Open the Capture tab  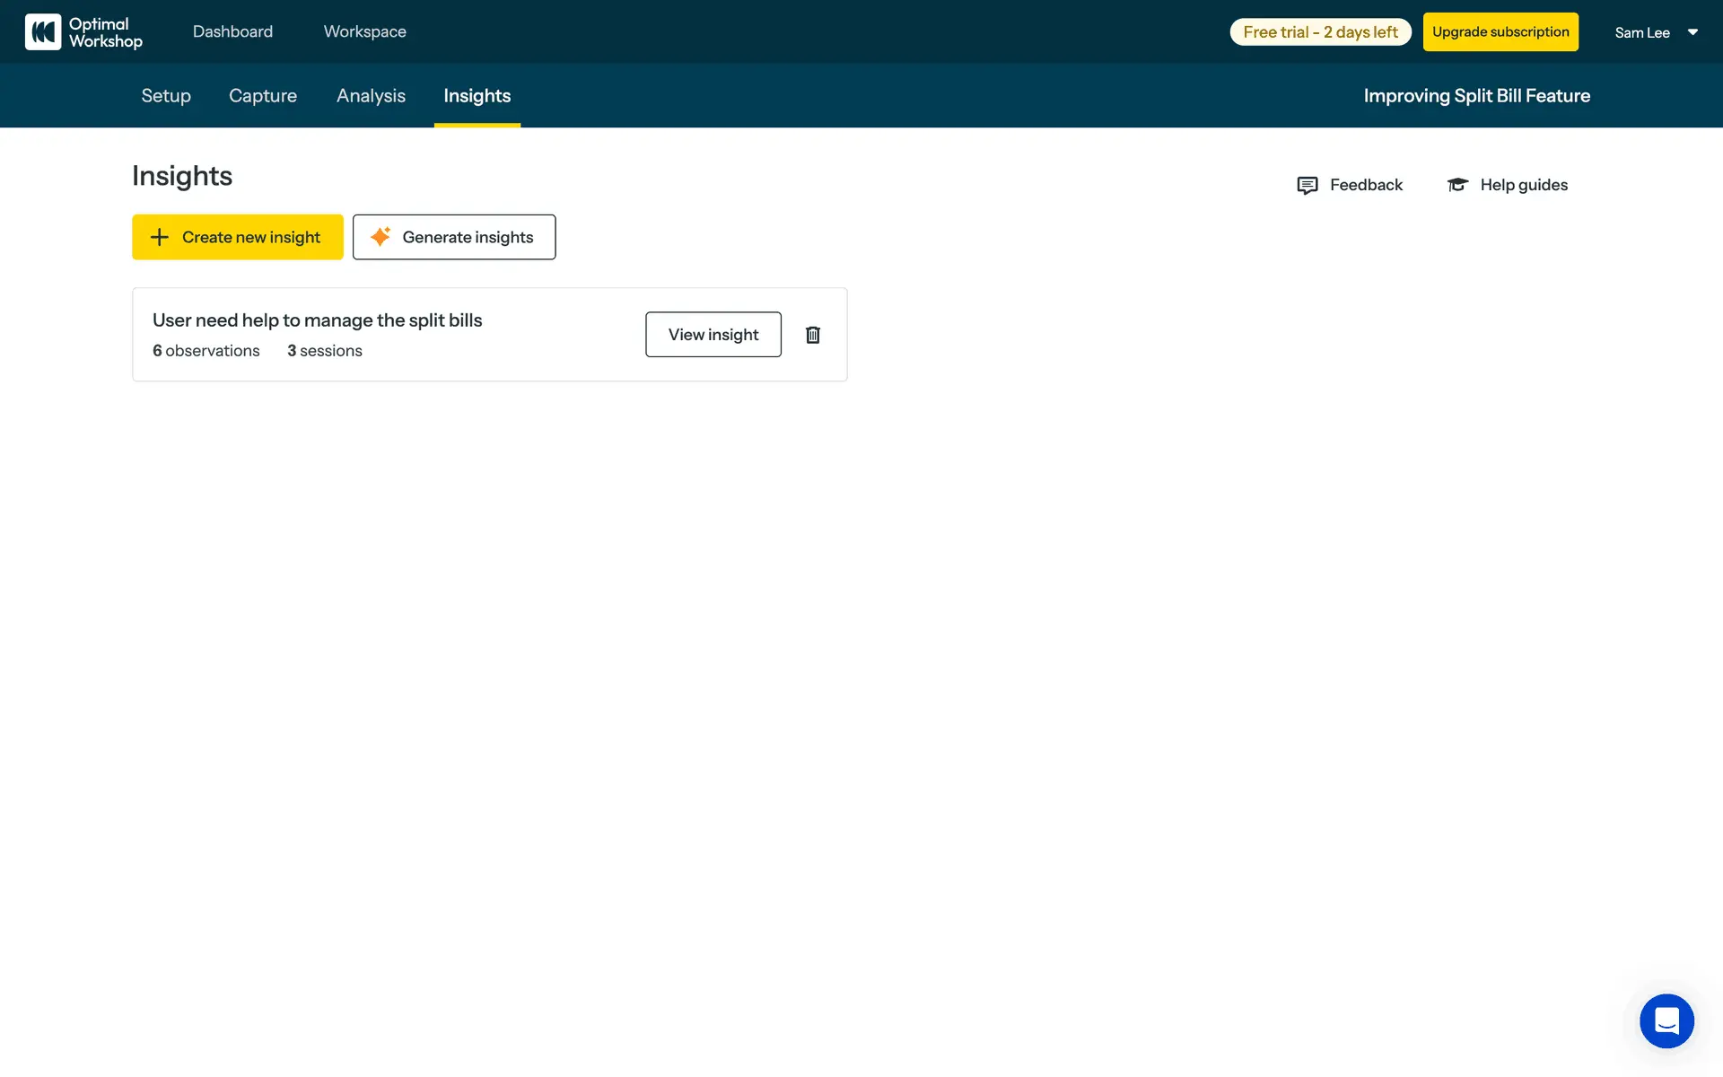pyautogui.click(x=263, y=96)
